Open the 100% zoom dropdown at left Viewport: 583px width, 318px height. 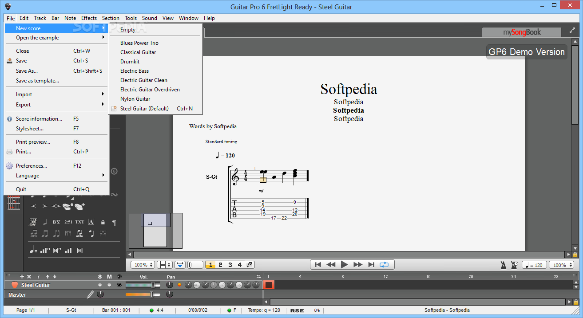pos(143,265)
